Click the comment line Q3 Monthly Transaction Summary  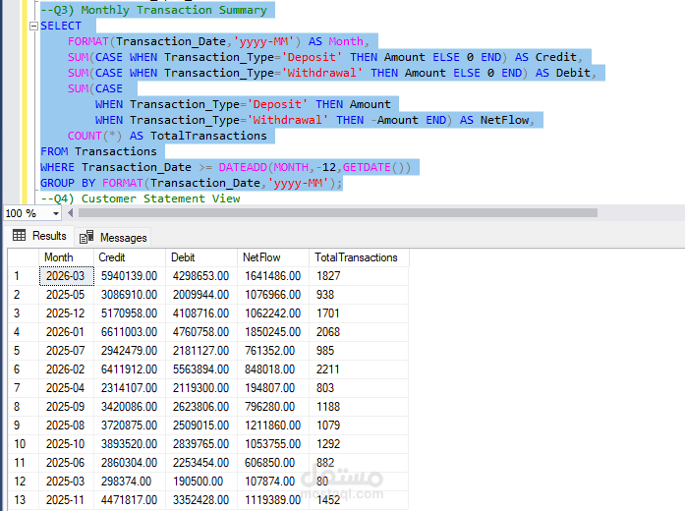(153, 10)
